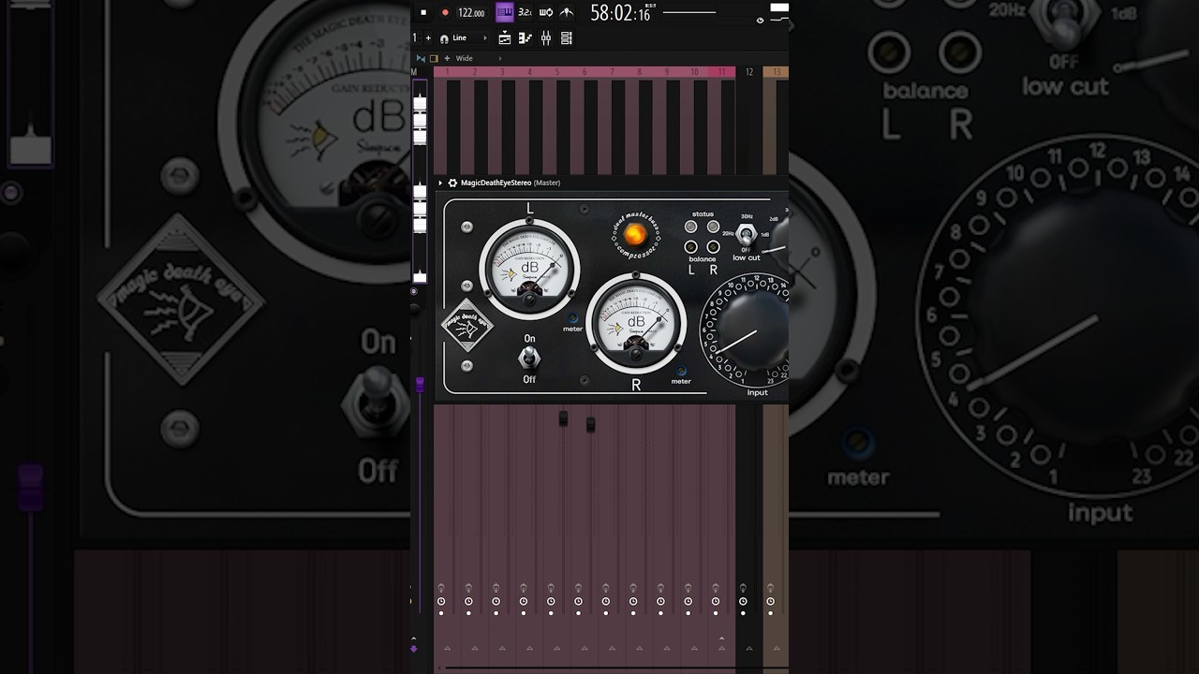Click the orange compressor power lamp
This screenshot has height=674, width=1199.
click(x=635, y=234)
